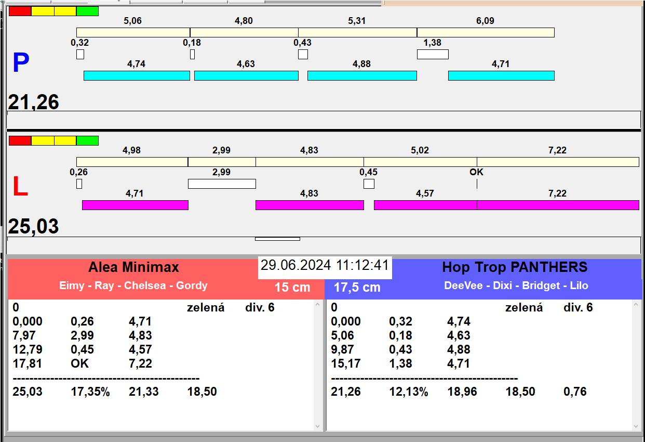Image resolution: width=645 pixels, height=442 pixels.
Task: Click the Hop Trop PANTHERS team header
Action: tap(514, 268)
